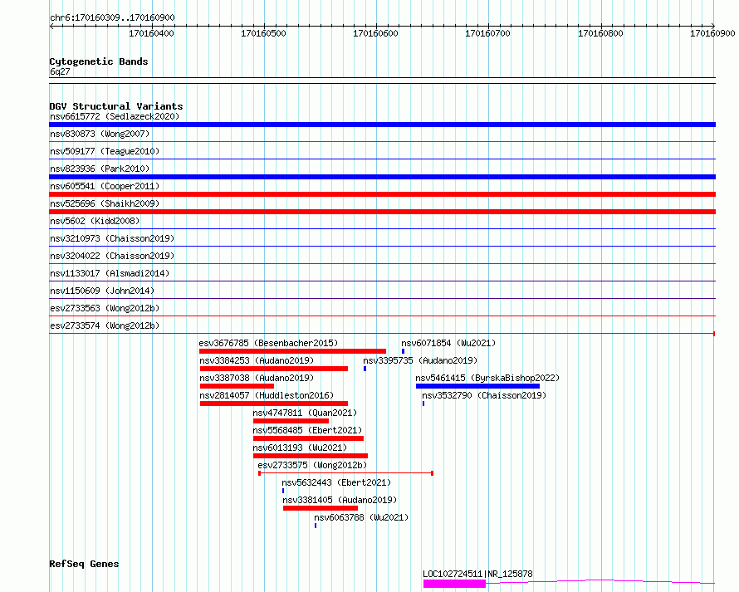Click the blue marker of nsv5632443 (Ebert2021)
The width and height of the screenshot is (739, 592).
click(x=283, y=491)
